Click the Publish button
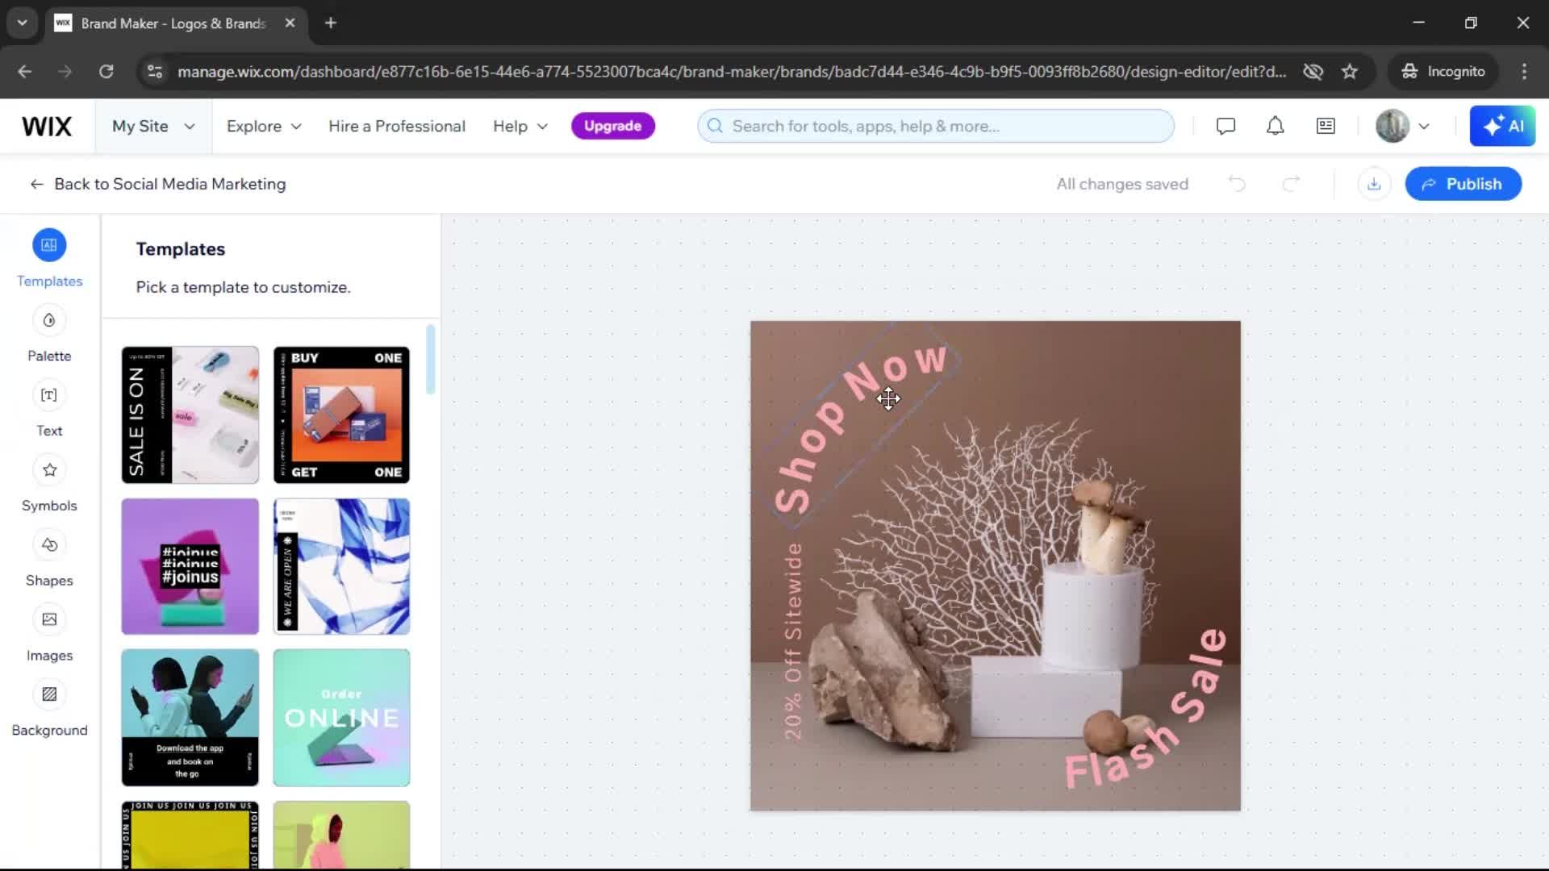The image size is (1549, 871). pos(1463,184)
